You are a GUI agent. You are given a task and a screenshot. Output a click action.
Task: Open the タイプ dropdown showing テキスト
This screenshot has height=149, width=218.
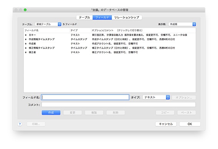point(156,97)
